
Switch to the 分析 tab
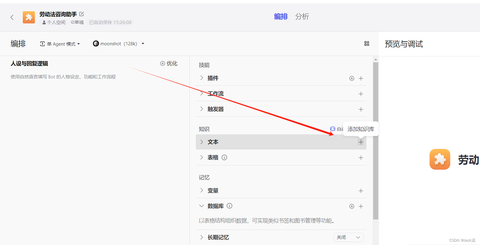pyautogui.click(x=302, y=16)
